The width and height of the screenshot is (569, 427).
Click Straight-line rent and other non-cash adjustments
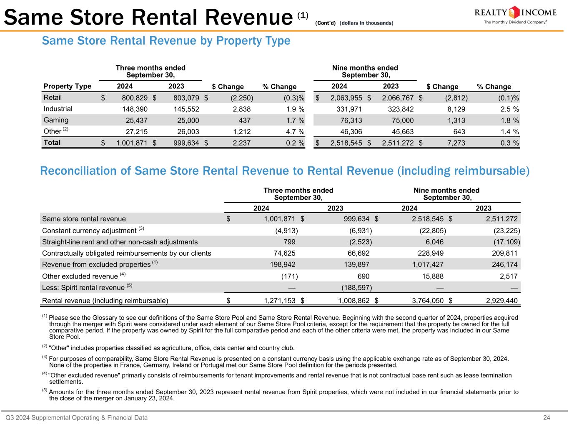(x=120, y=242)
